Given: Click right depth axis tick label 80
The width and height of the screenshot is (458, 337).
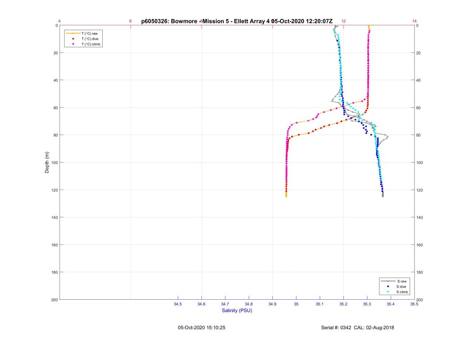Looking at the screenshot, I should (x=419, y=135).
